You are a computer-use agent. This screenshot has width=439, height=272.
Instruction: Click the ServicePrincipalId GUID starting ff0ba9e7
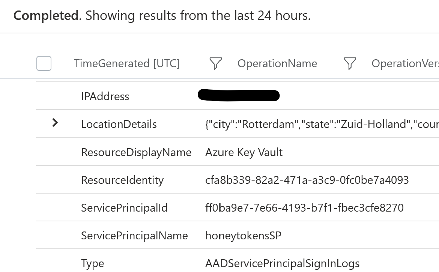(x=304, y=208)
